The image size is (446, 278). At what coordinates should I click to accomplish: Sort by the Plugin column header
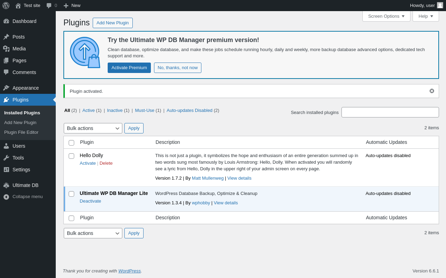coord(87,142)
